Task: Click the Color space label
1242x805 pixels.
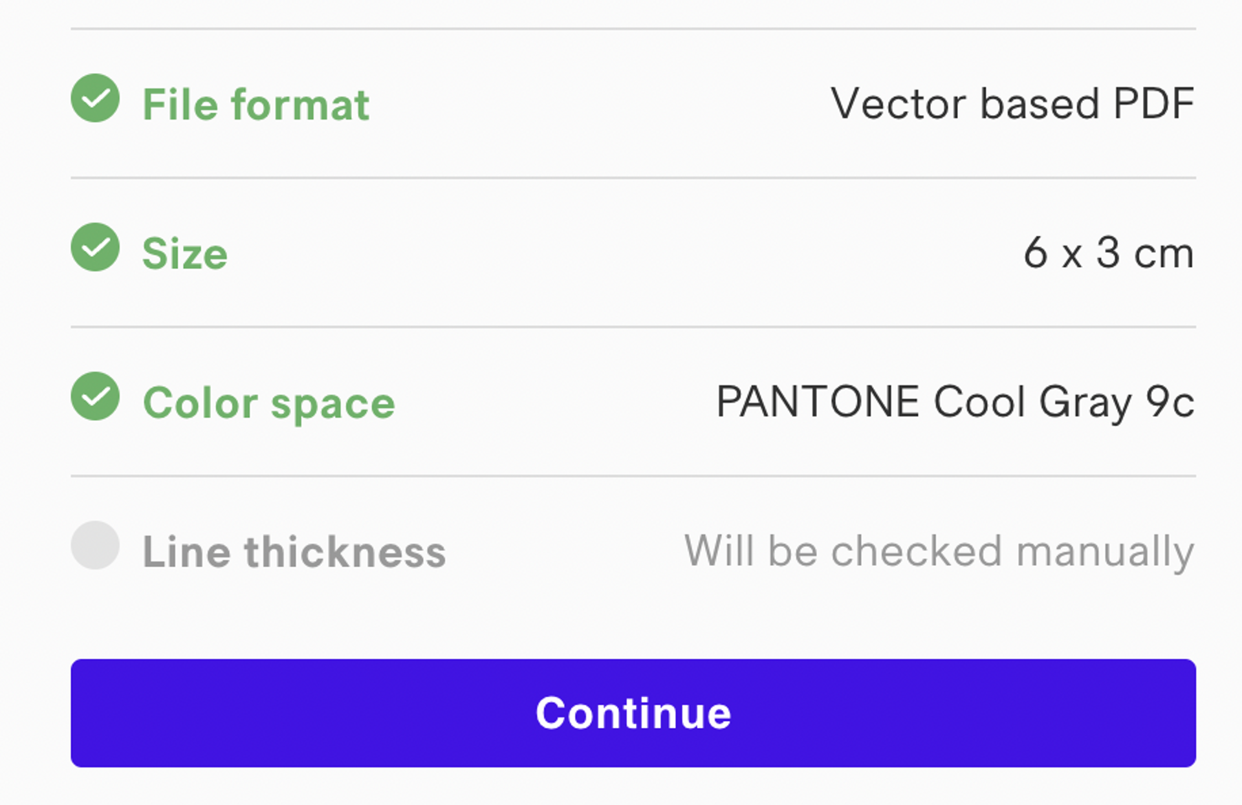Action: [268, 403]
